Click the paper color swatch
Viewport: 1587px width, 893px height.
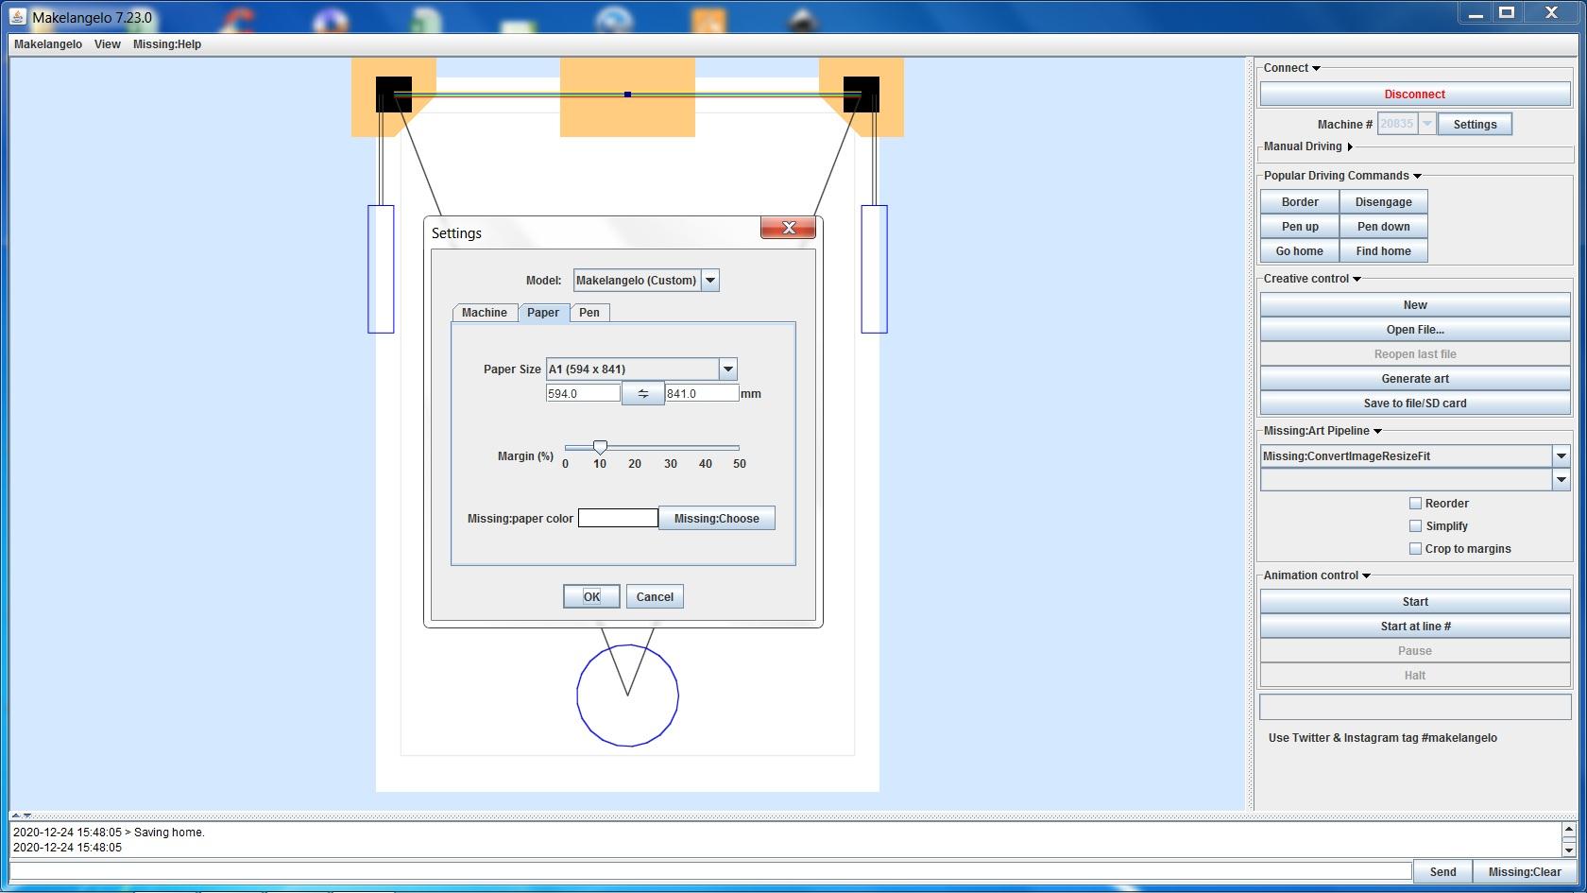tap(618, 518)
